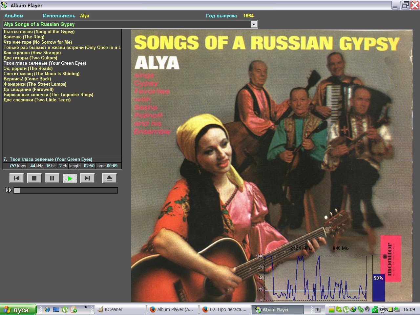The width and height of the screenshot is (420, 315).
Task: Click the Album Player taskbar button
Action: [x=278, y=309]
